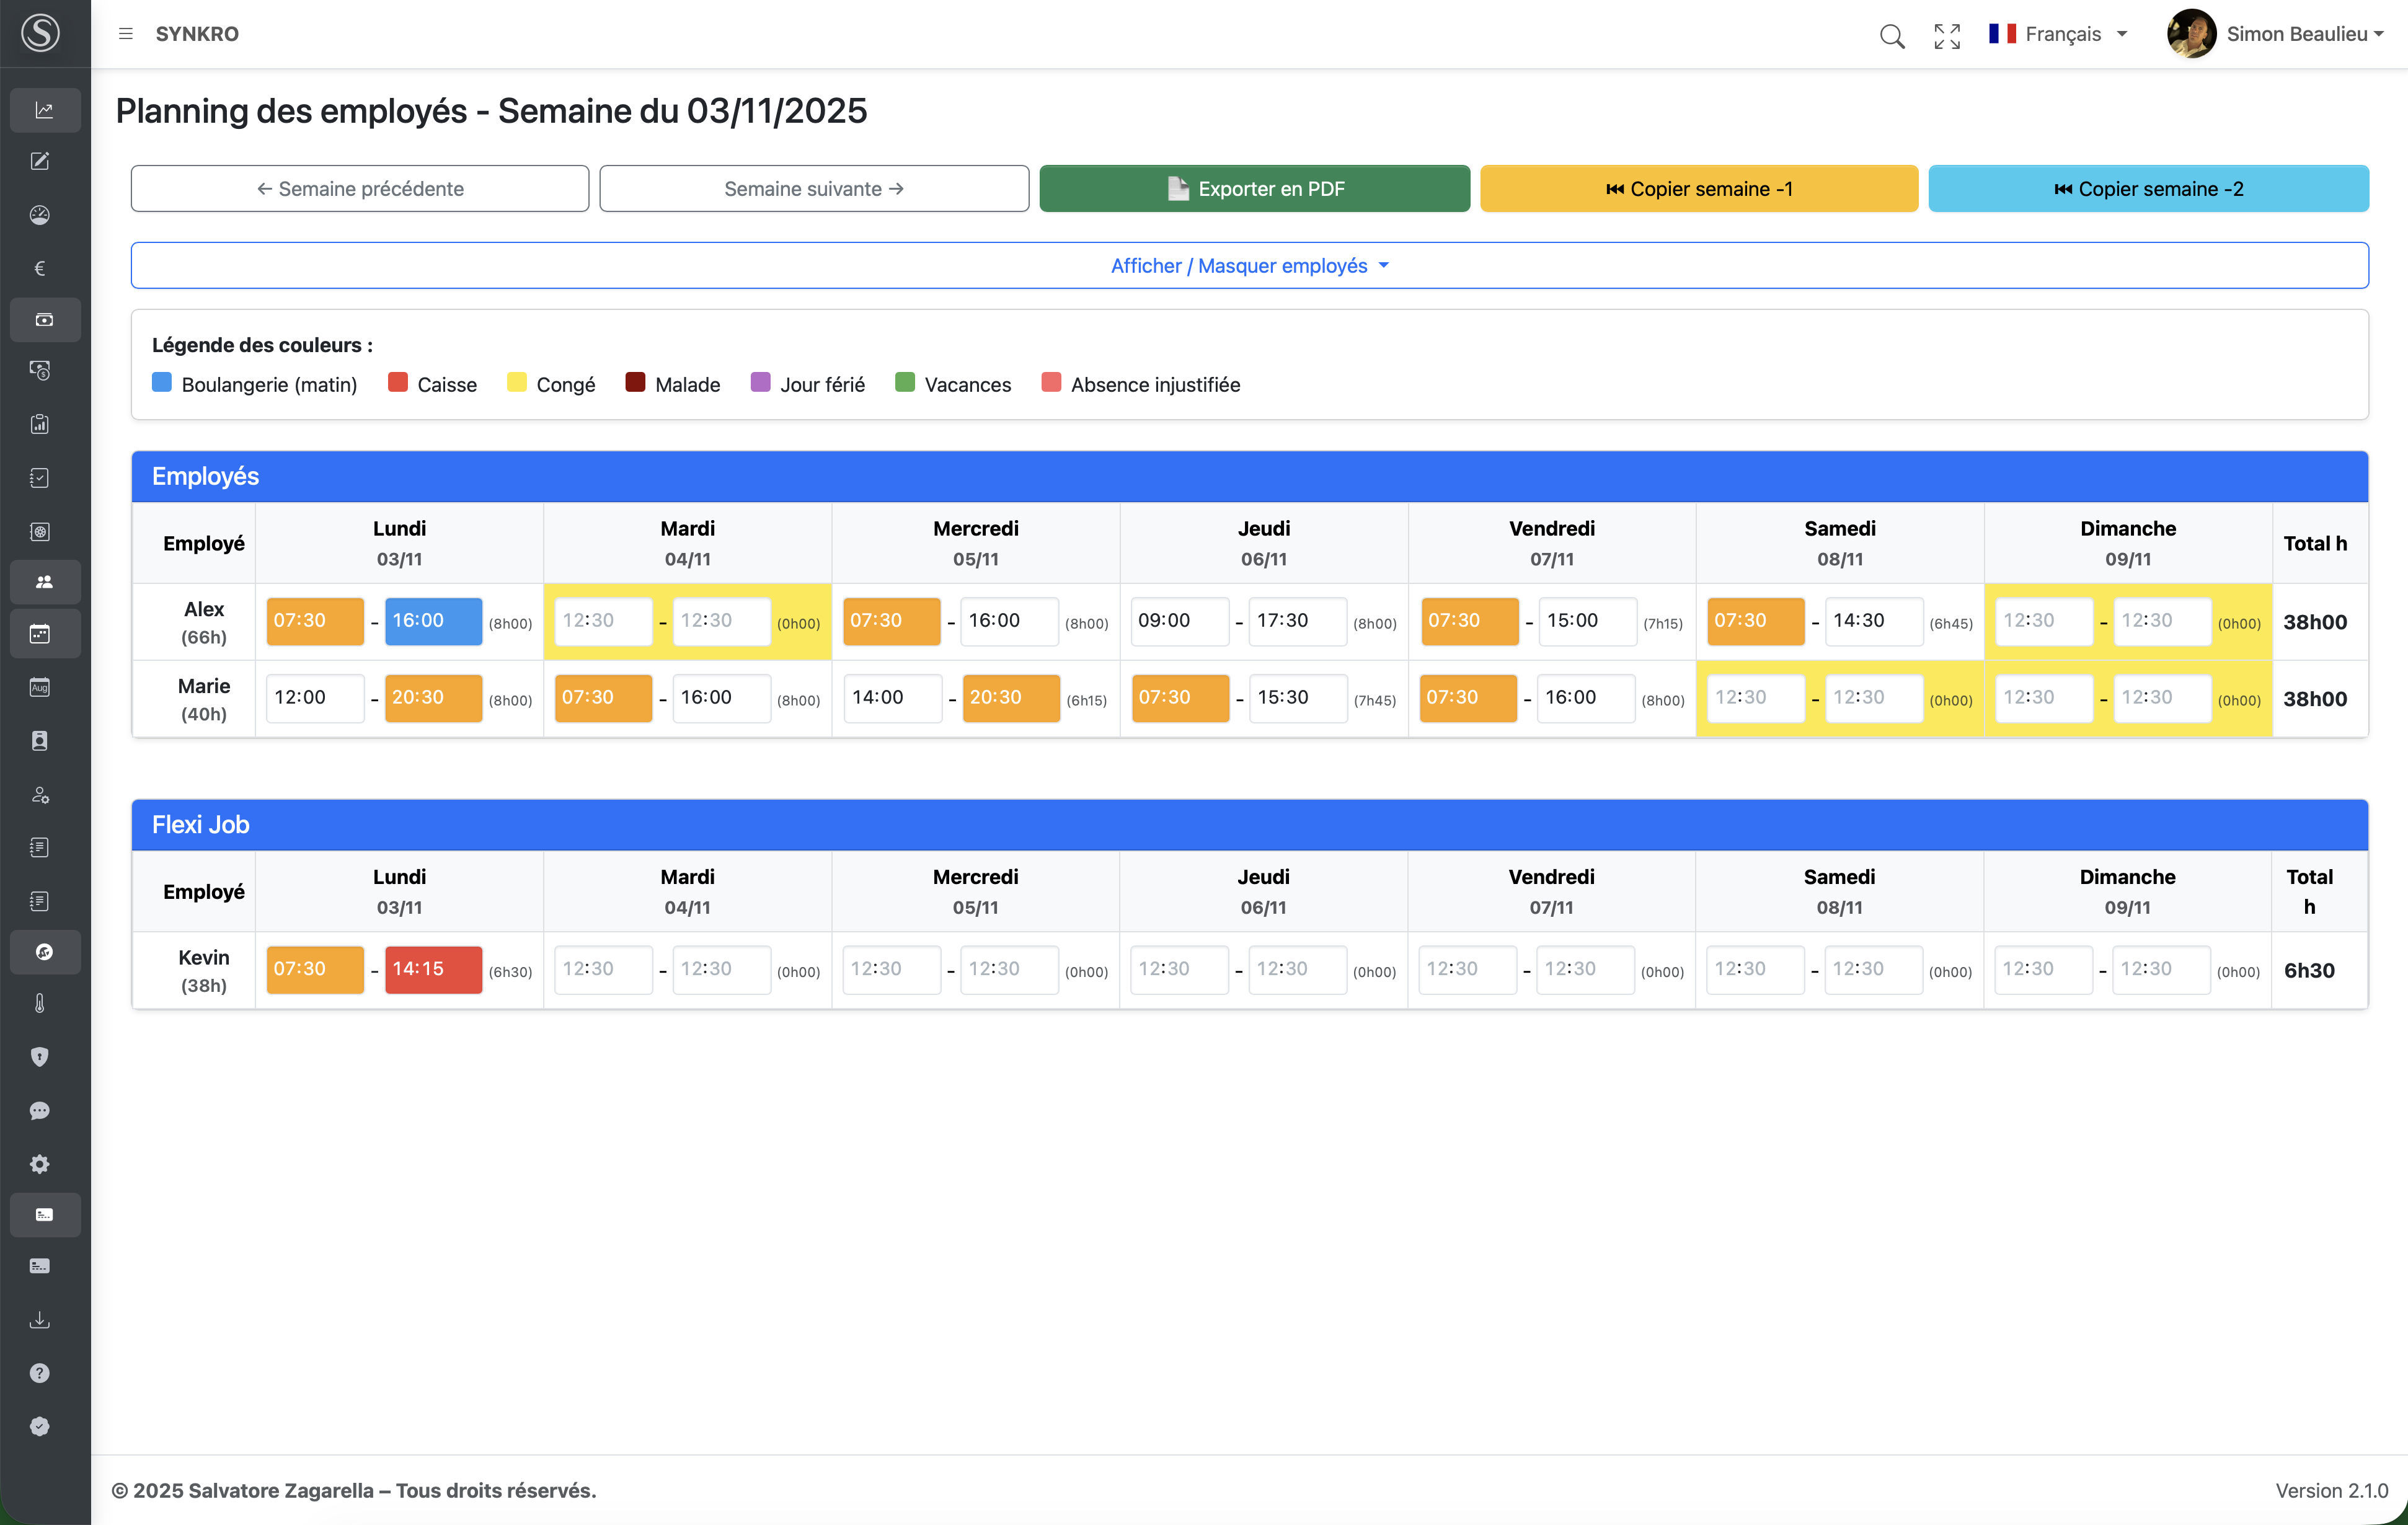
Task: Click the Copier semaine -1 button
Action: (1698, 189)
